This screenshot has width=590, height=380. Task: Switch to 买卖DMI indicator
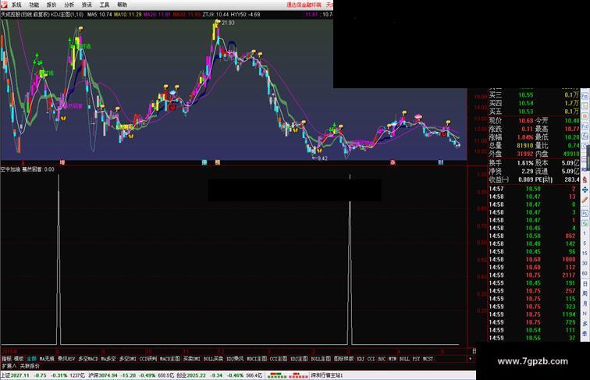point(192,359)
